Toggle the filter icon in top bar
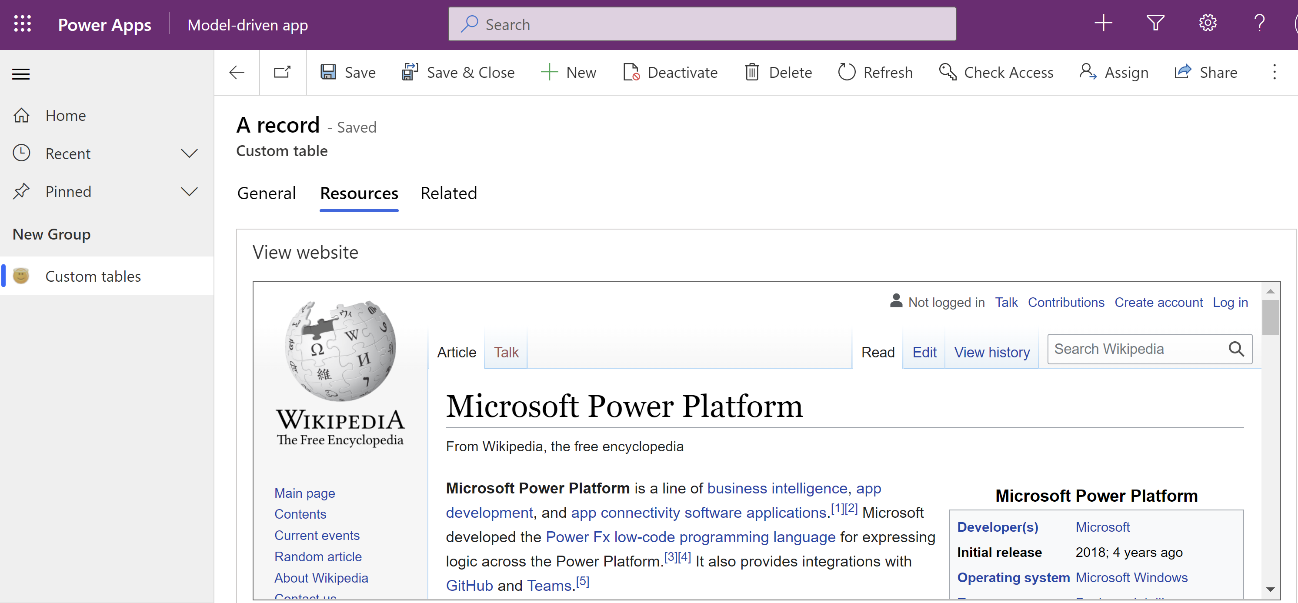This screenshot has height=603, width=1298. pos(1155,24)
